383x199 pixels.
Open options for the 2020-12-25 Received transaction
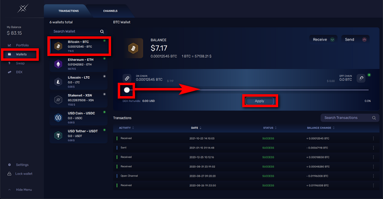(373, 157)
